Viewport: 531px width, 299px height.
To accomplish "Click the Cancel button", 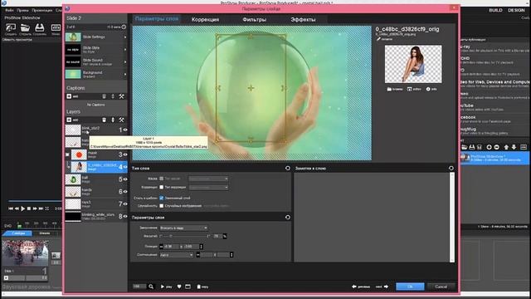I will tap(441, 287).
